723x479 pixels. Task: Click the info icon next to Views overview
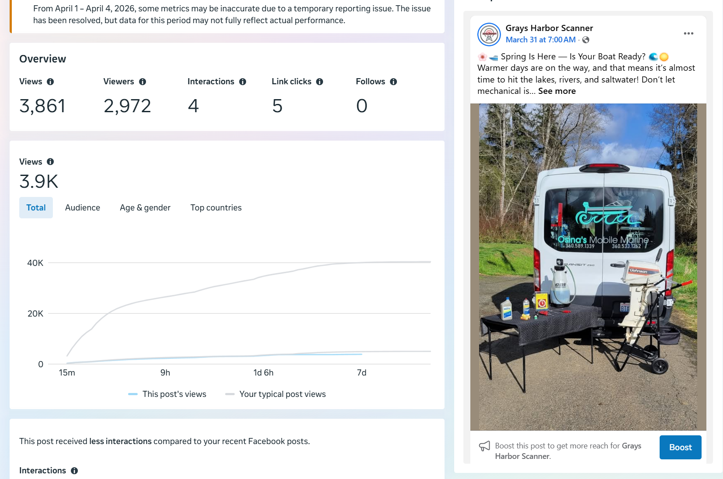point(50,82)
